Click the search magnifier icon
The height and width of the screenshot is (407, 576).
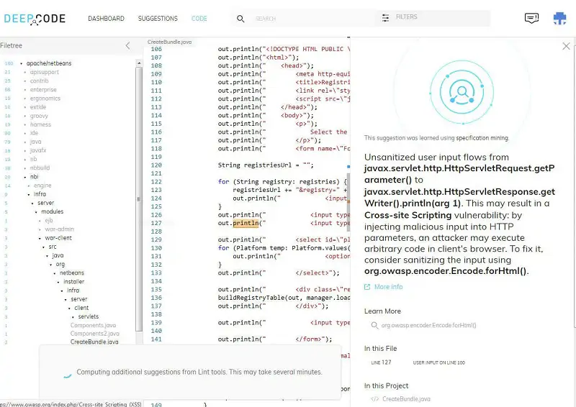click(240, 19)
